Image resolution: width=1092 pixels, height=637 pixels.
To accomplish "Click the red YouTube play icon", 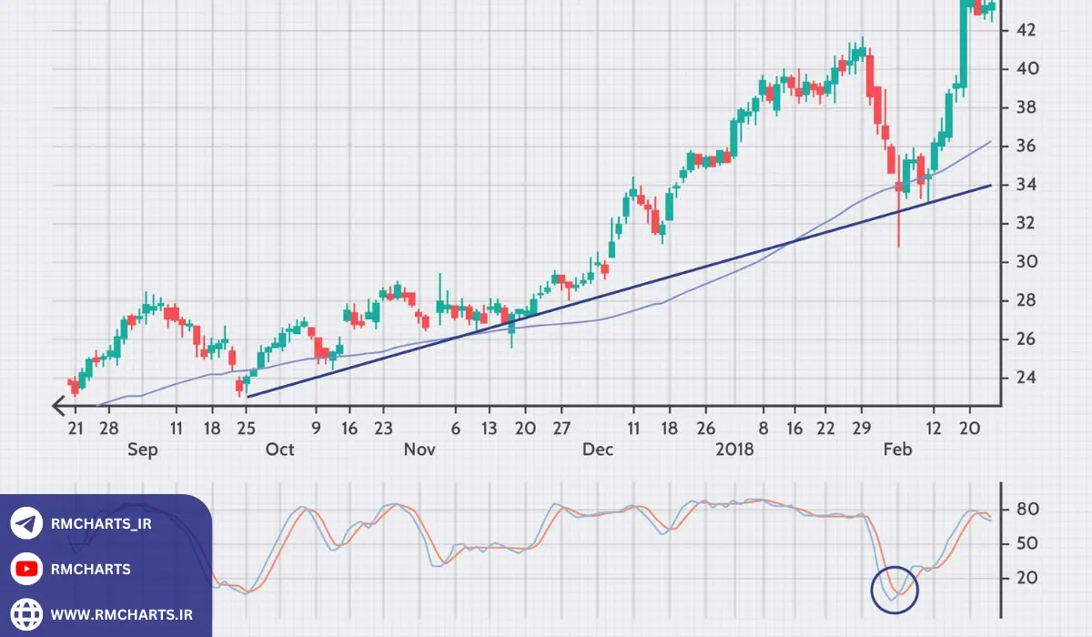I will pyautogui.click(x=26, y=570).
